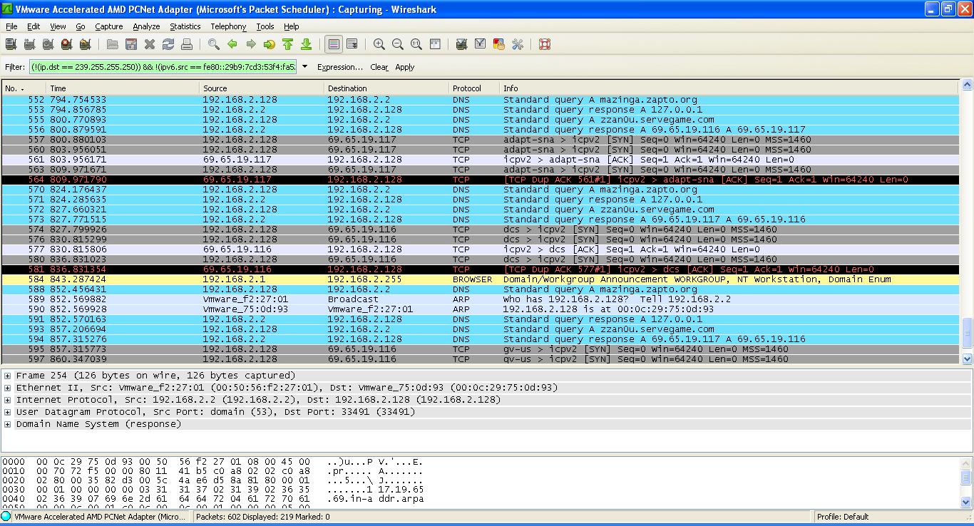
Task: Expand the Ethernet II details
Action: click(x=7, y=388)
